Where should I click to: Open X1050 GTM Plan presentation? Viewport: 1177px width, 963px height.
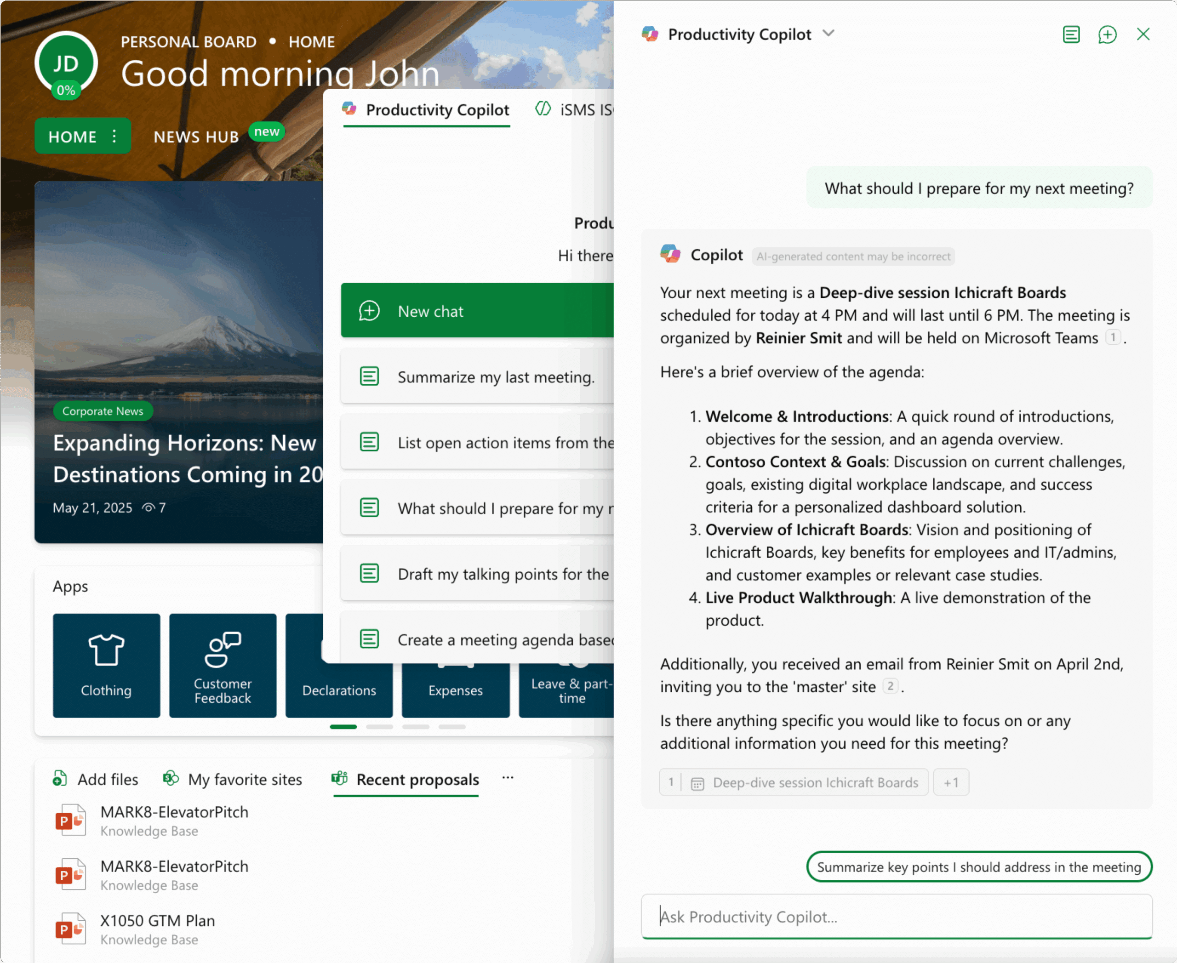pos(157,920)
